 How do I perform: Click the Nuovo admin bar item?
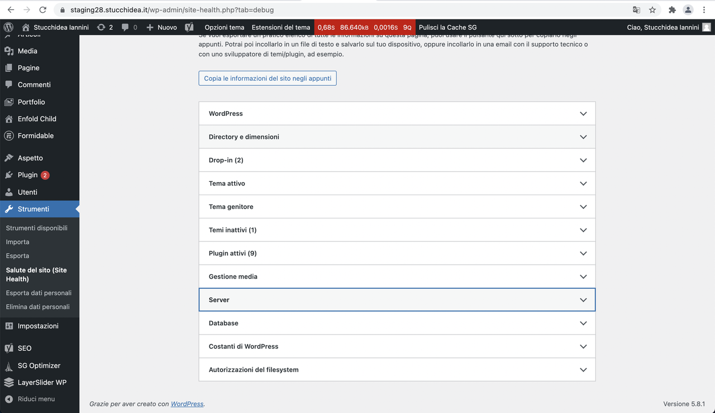[161, 27]
